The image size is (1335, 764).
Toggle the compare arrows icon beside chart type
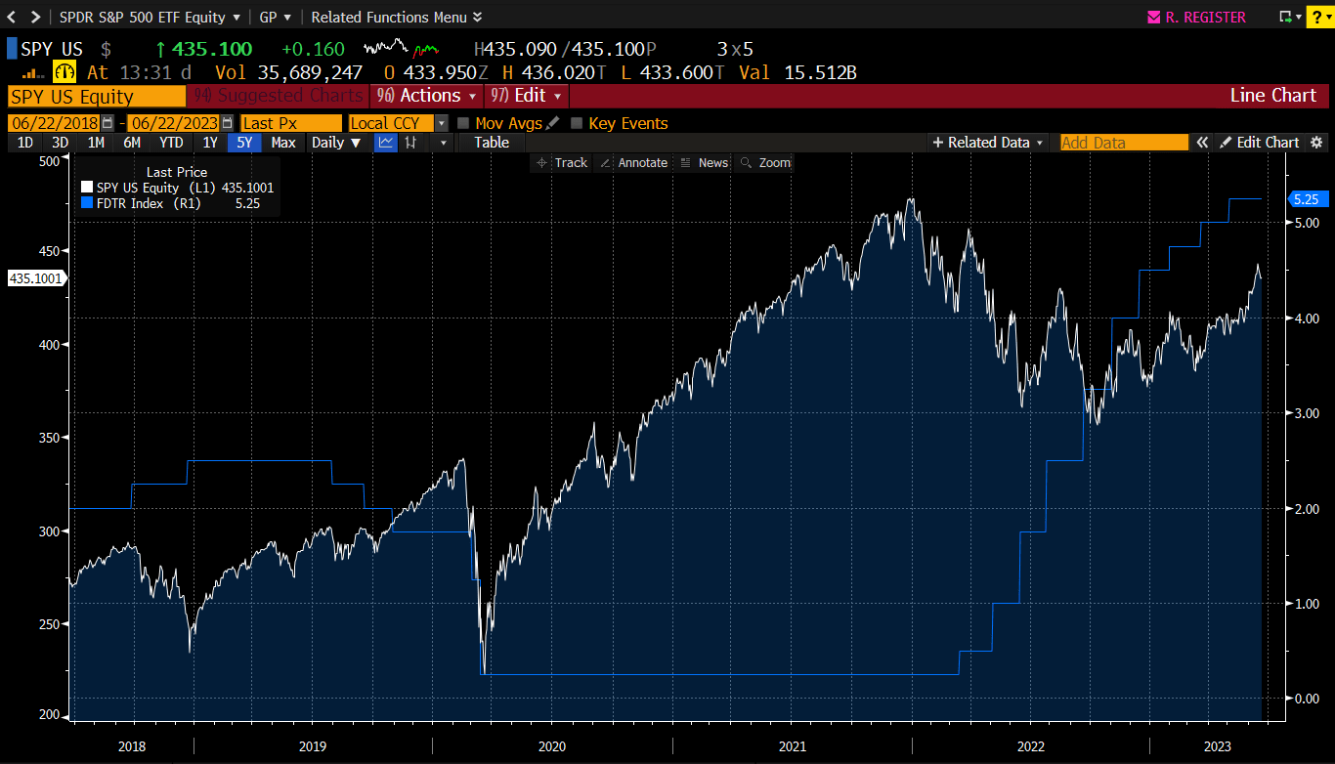(409, 142)
